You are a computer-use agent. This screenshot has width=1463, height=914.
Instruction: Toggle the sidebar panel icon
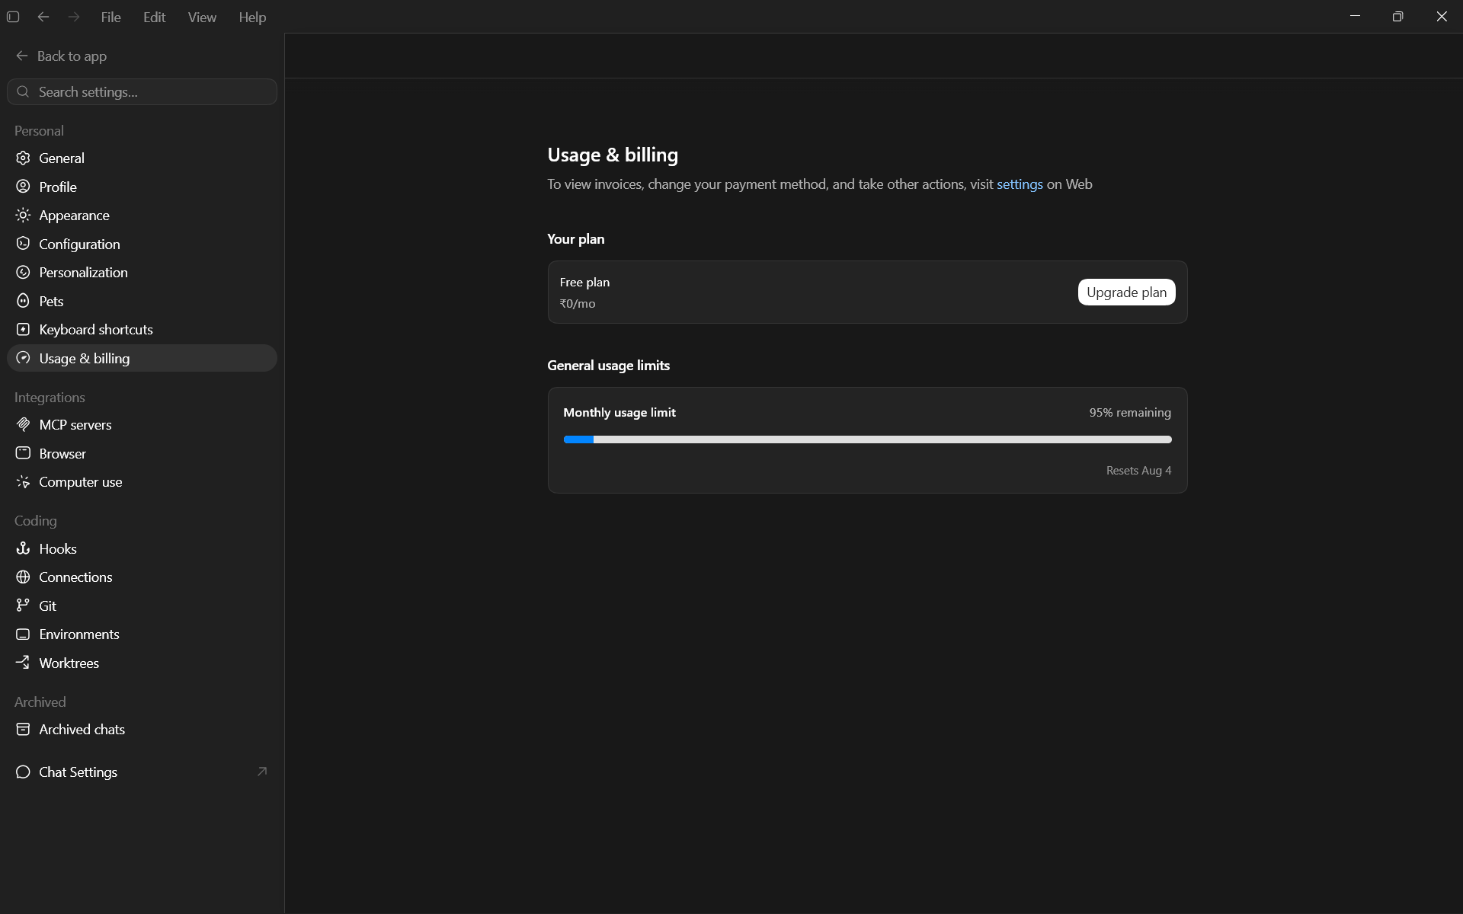(13, 17)
